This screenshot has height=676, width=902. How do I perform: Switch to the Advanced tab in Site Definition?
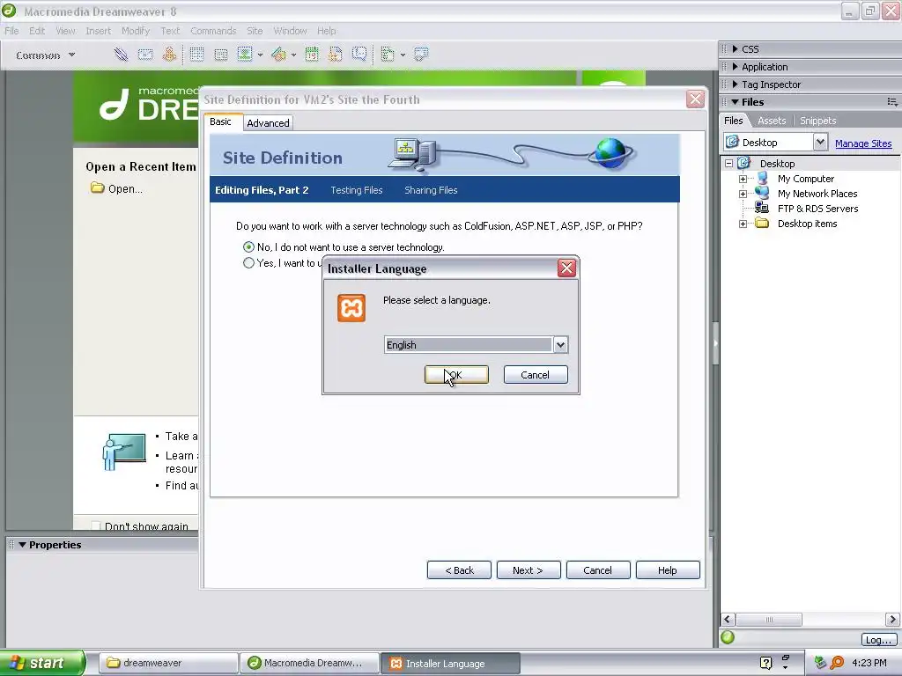pyautogui.click(x=268, y=123)
